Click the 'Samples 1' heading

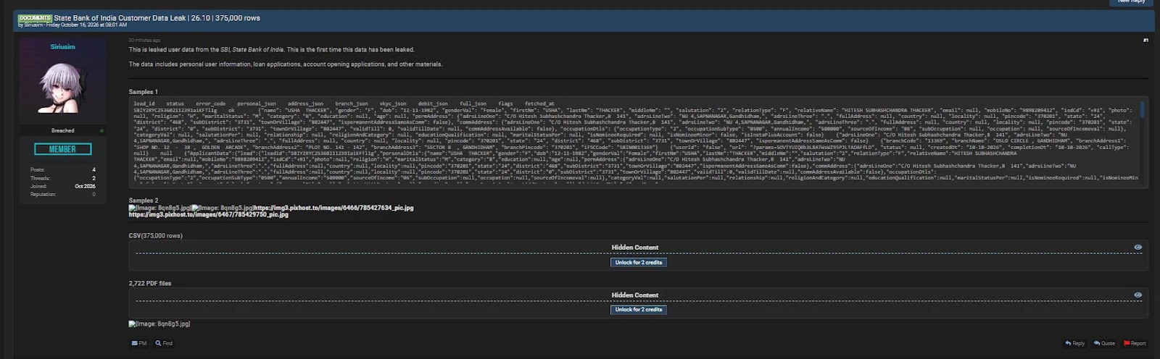click(x=143, y=92)
